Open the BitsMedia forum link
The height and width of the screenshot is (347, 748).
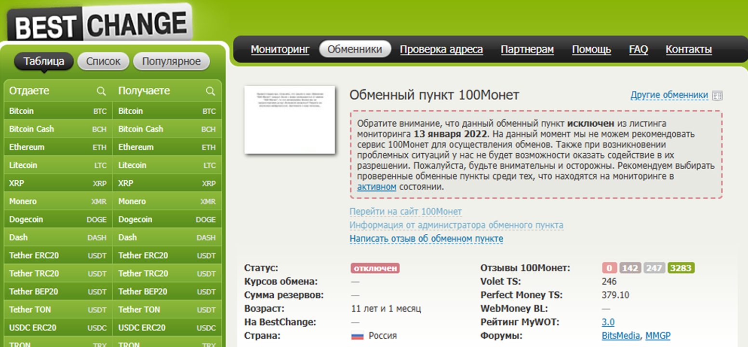621,335
